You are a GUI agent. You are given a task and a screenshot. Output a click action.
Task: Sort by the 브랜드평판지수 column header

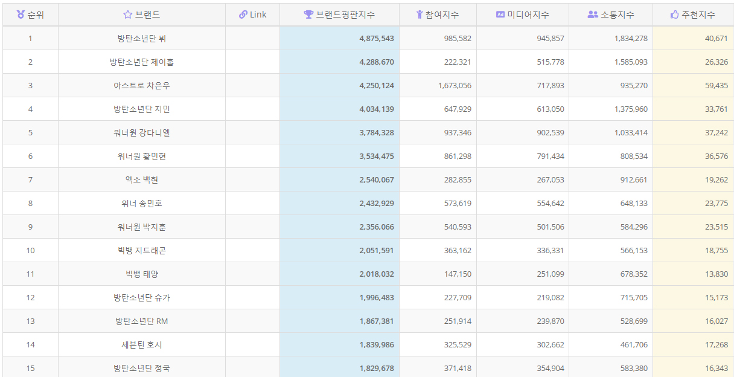click(x=345, y=14)
